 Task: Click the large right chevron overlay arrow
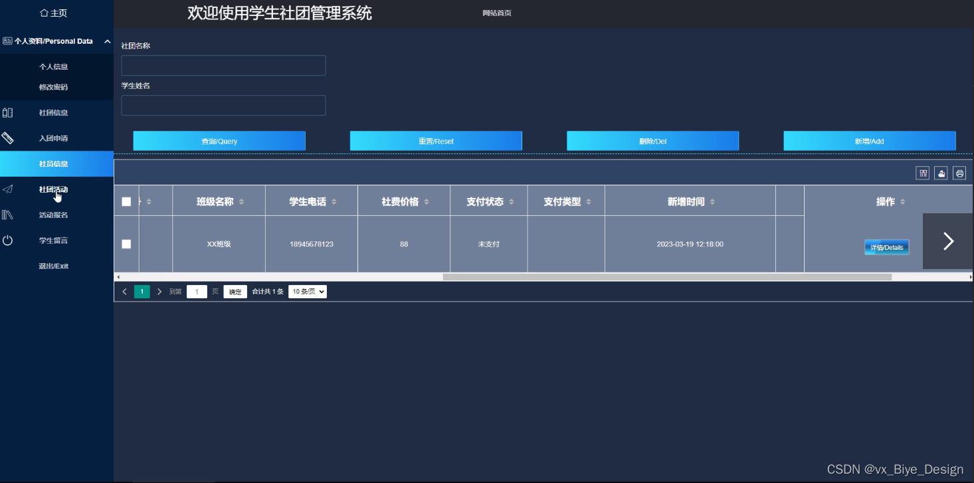[948, 241]
